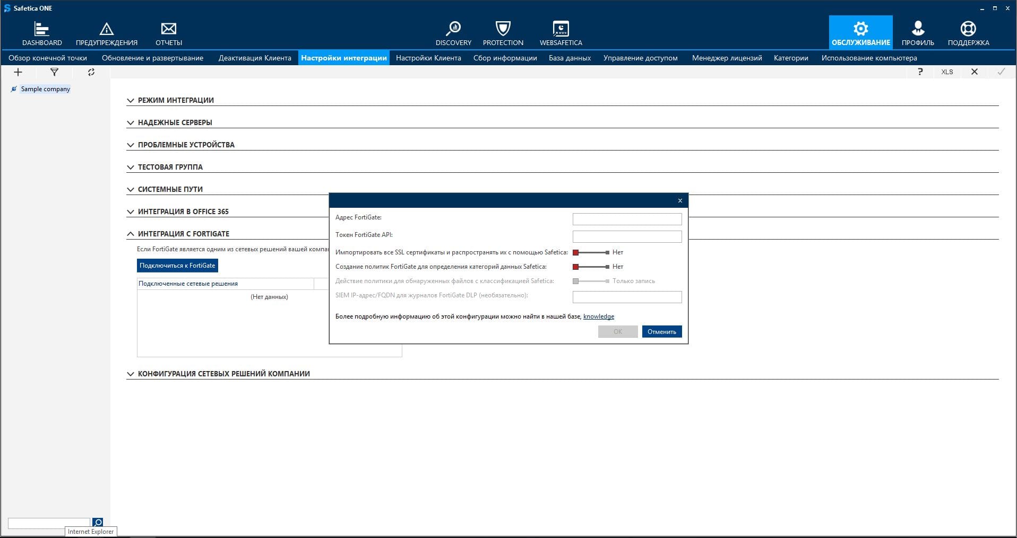Screen dimensions: 1017x538
Task: Click the Отменить button in dialog
Action: 661,332
